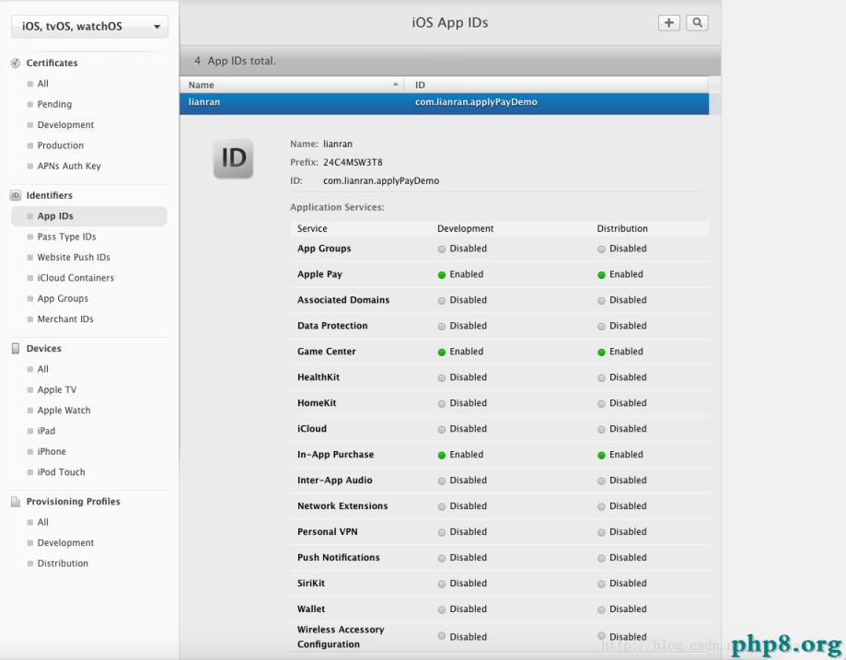Click Apple Pay Development enabled green indicator
846x660 pixels.
(442, 274)
